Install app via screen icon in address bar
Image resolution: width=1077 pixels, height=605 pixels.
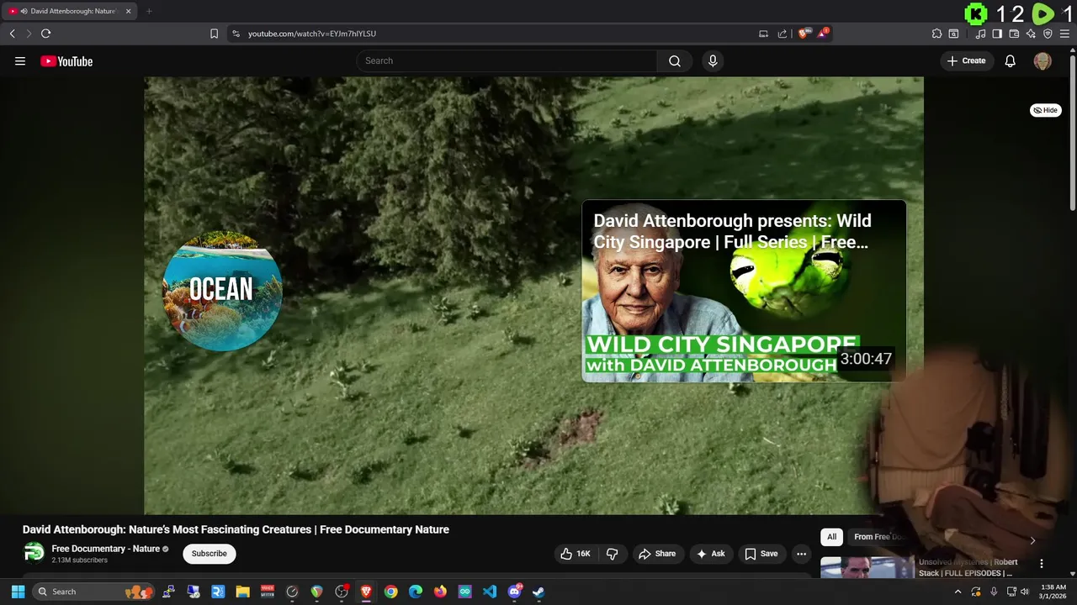tap(763, 34)
